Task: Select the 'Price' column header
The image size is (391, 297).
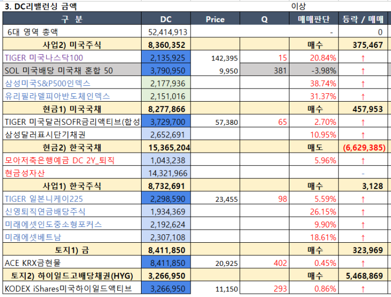Action: (x=215, y=19)
